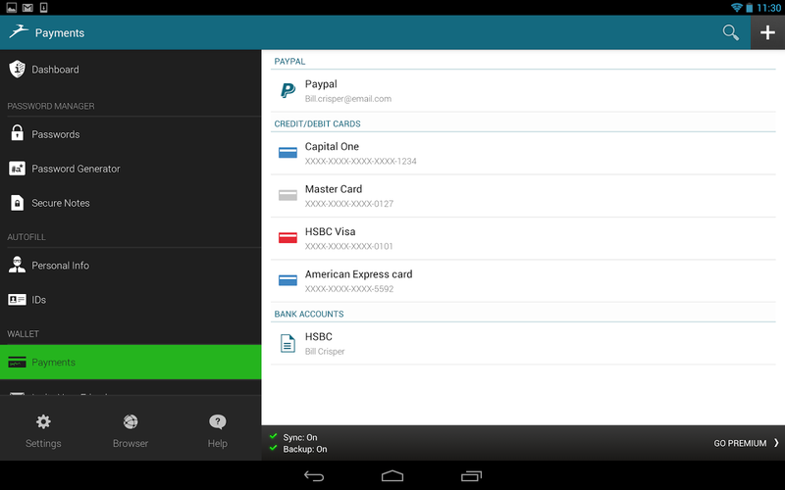Open the Help speech bubble icon

coord(218,431)
